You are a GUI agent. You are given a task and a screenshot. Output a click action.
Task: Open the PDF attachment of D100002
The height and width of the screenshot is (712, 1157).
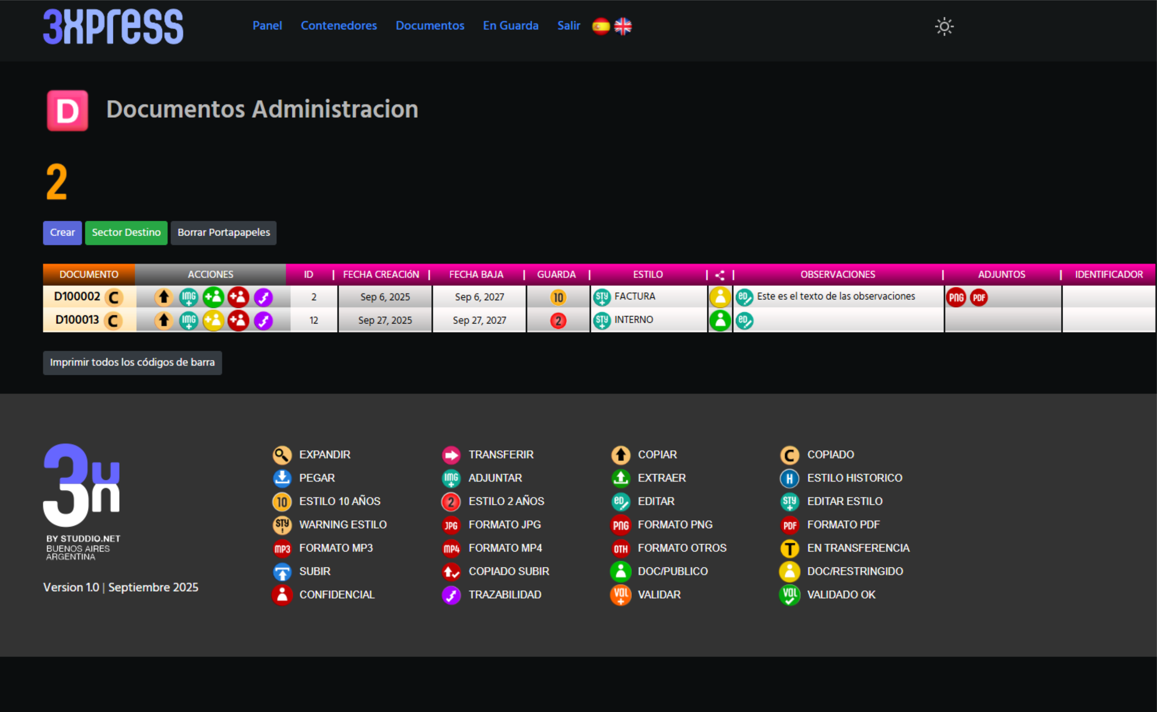coord(978,297)
